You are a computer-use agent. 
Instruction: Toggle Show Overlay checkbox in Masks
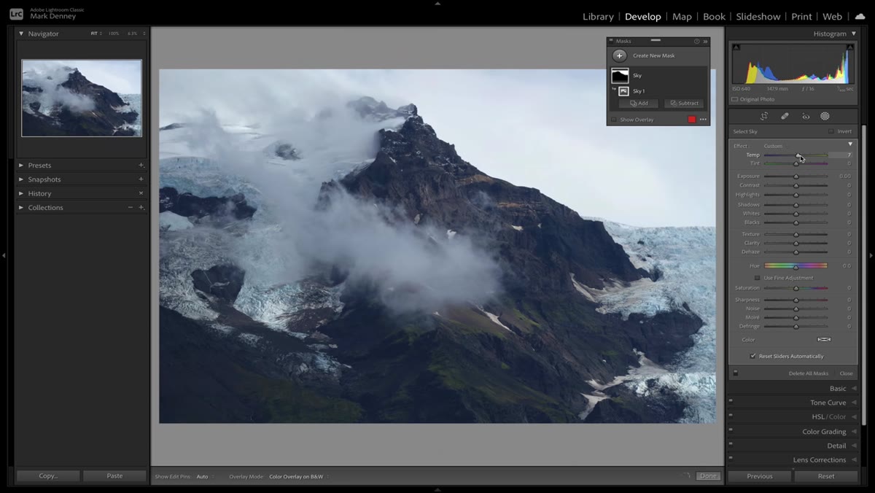[x=614, y=120]
